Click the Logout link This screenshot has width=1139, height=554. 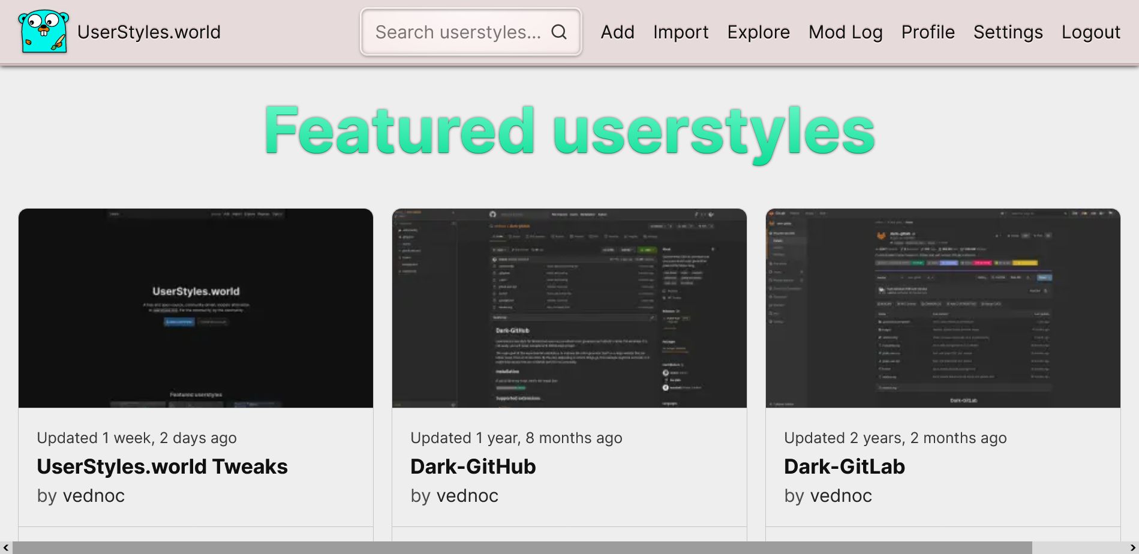[1090, 32]
